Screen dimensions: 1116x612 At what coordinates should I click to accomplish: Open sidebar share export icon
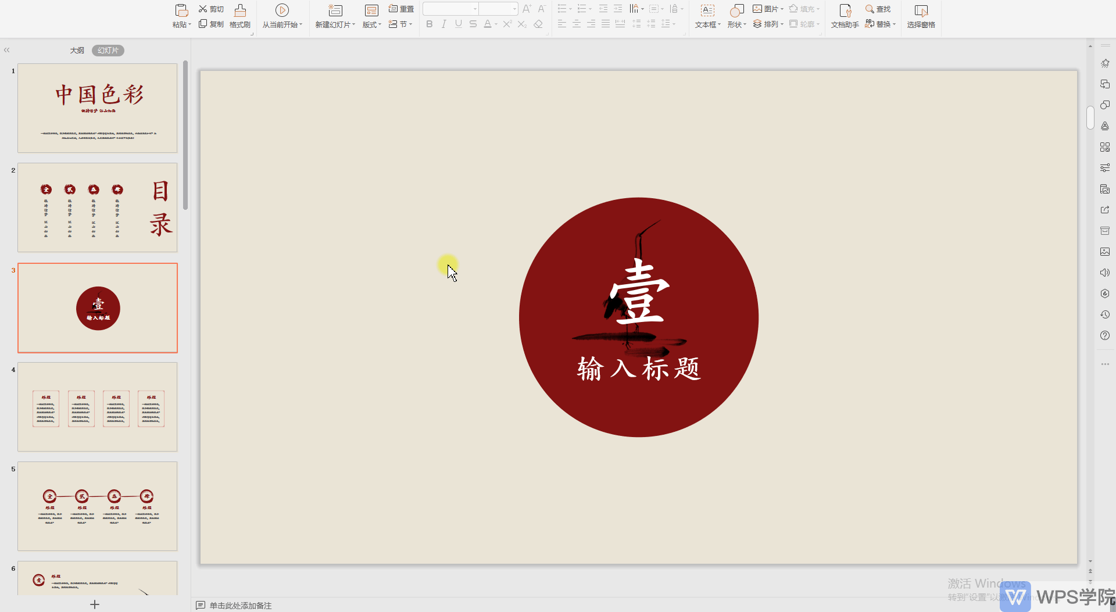(x=1105, y=210)
